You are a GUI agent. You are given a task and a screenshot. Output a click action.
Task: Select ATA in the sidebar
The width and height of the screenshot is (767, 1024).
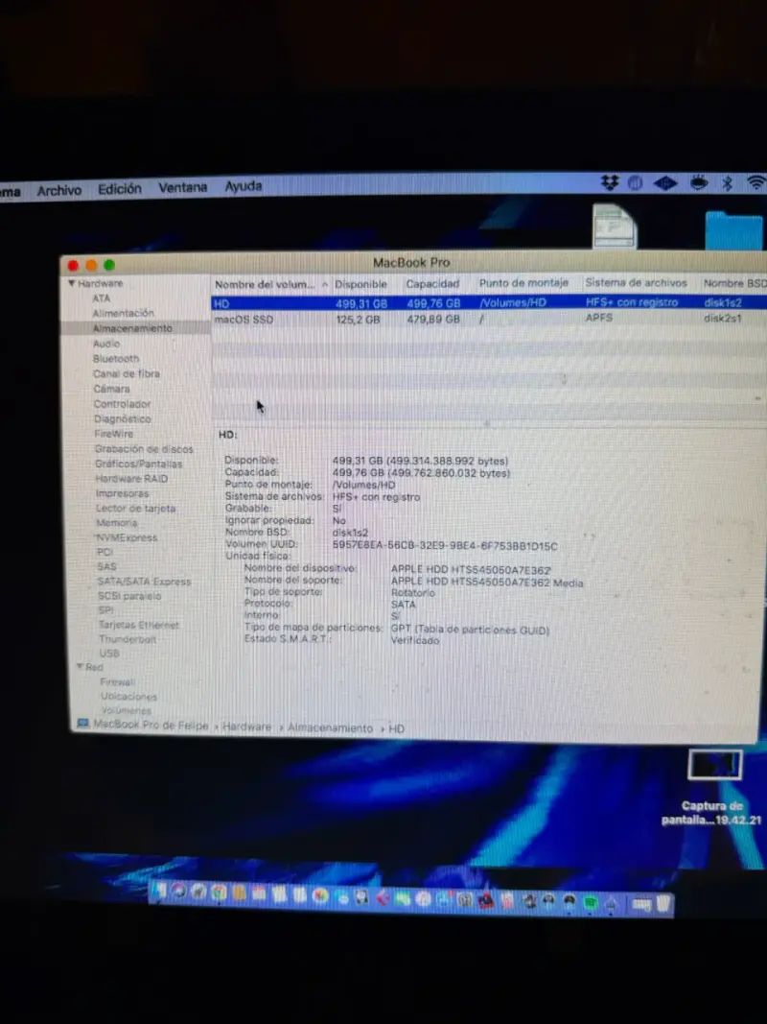point(101,298)
